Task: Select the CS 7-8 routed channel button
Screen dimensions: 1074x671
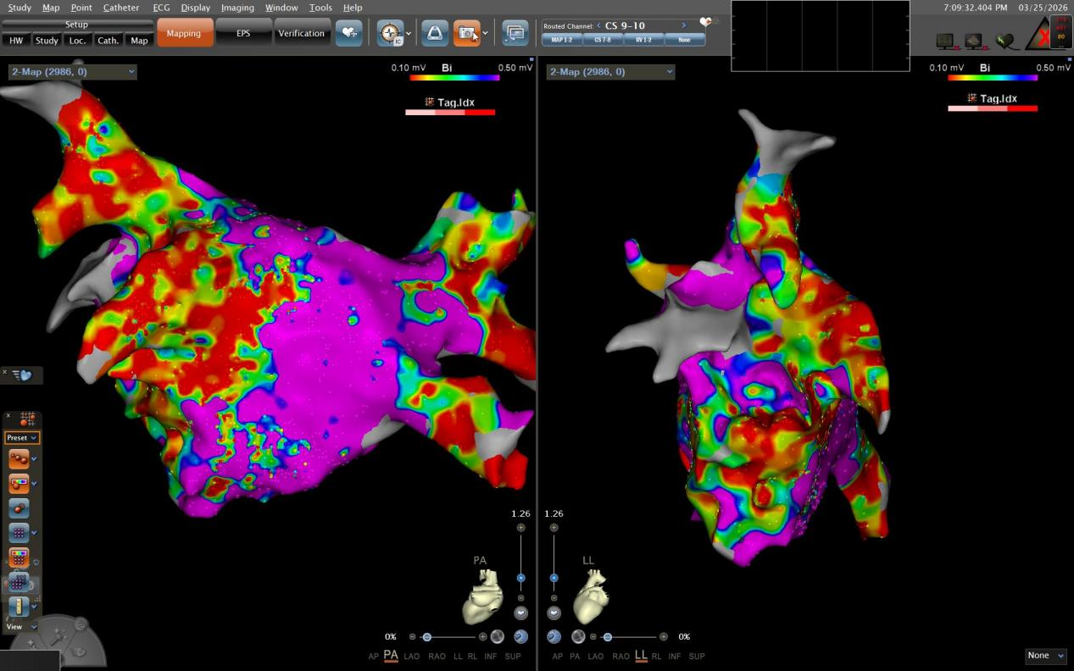Action: (603, 40)
